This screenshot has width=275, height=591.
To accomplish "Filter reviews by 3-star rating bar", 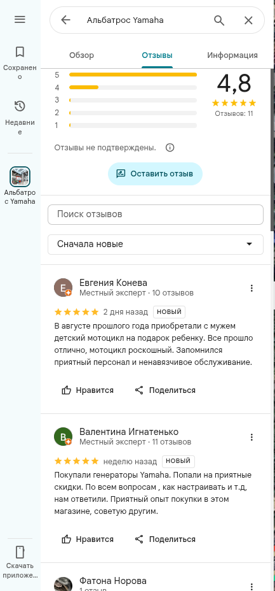I will point(126,100).
